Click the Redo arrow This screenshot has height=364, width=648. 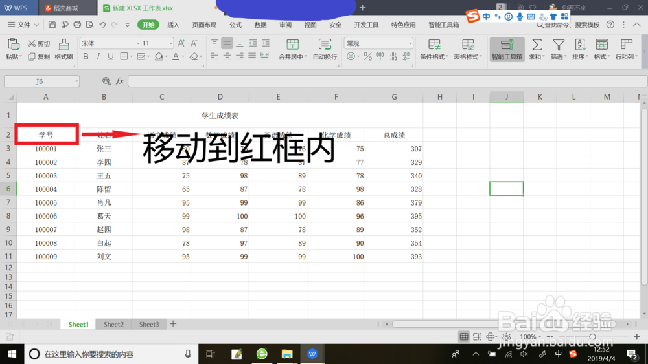point(115,25)
